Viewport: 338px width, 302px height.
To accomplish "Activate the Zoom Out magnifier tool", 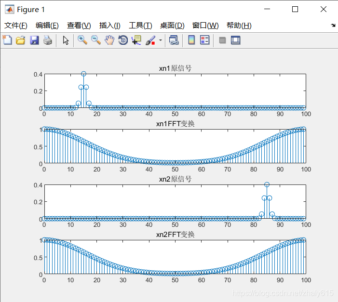I will click(x=95, y=40).
